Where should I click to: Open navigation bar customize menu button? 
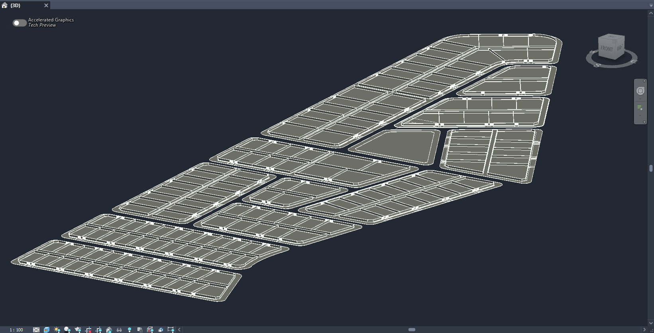[x=644, y=122]
